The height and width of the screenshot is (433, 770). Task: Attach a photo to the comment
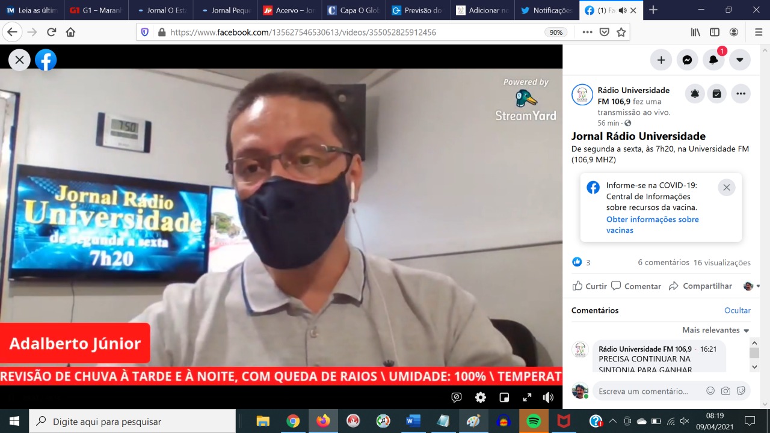click(725, 391)
